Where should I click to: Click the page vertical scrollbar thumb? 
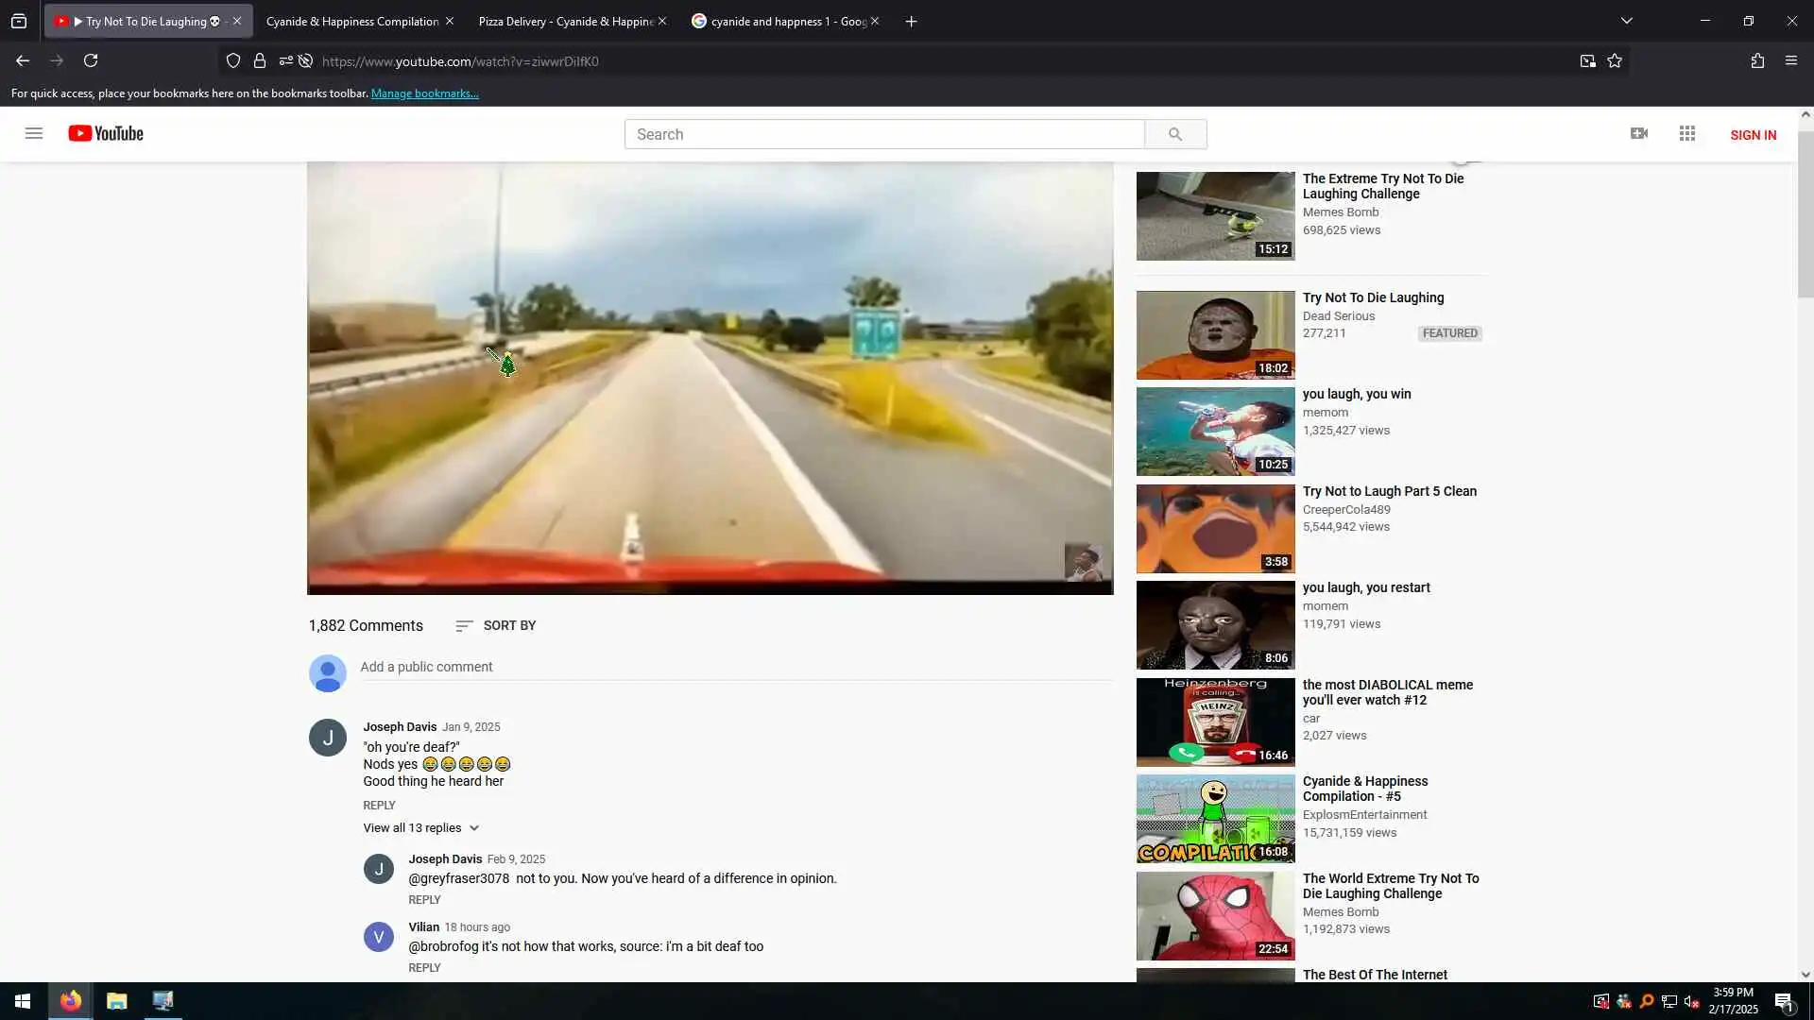[x=1805, y=212]
